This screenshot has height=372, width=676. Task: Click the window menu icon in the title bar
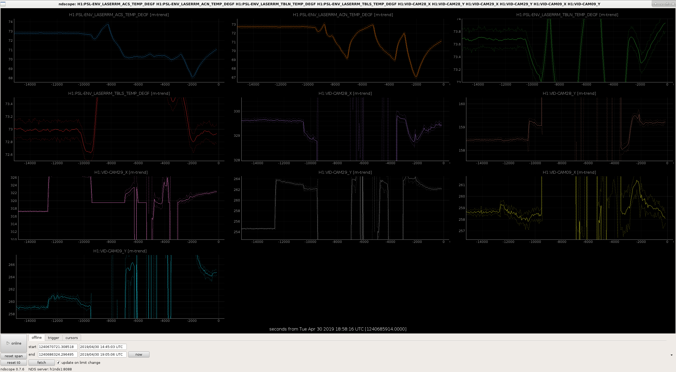click(3, 4)
